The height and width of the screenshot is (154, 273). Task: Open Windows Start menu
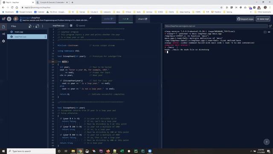pos(3,151)
